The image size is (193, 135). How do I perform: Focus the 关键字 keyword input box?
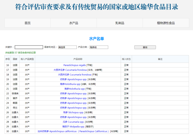29,47
